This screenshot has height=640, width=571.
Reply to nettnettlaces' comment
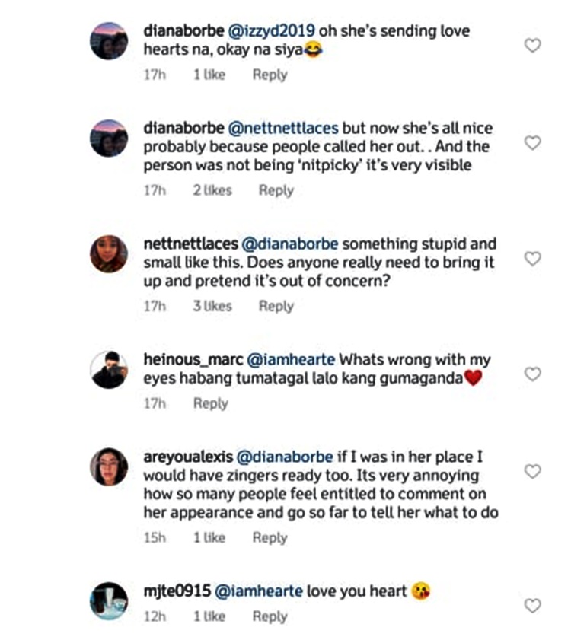[276, 306]
